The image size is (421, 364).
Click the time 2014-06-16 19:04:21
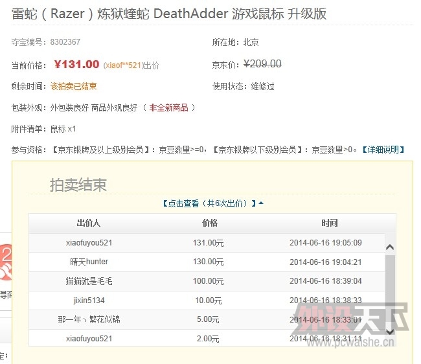tap(325, 262)
